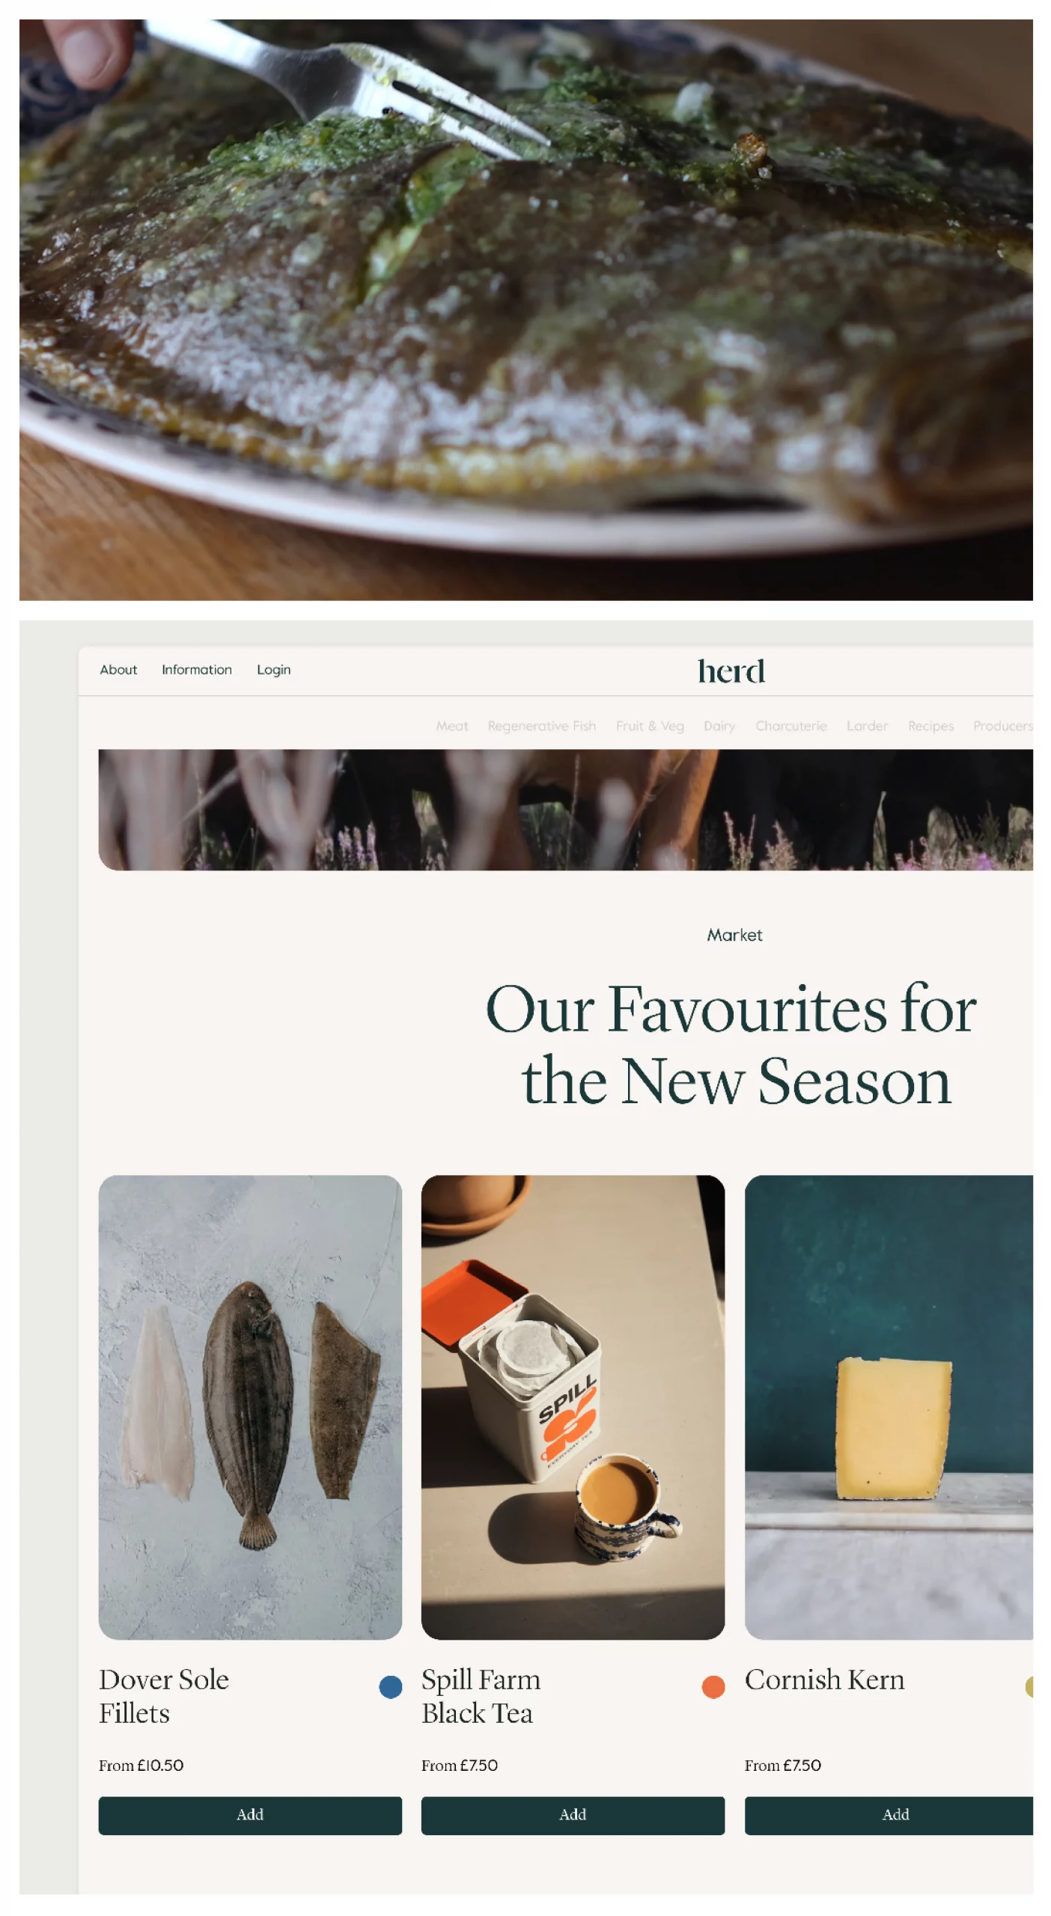This screenshot has width=1051, height=1916.
Task: Add Dover Sole Fillets to basket
Action: point(250,1815)
